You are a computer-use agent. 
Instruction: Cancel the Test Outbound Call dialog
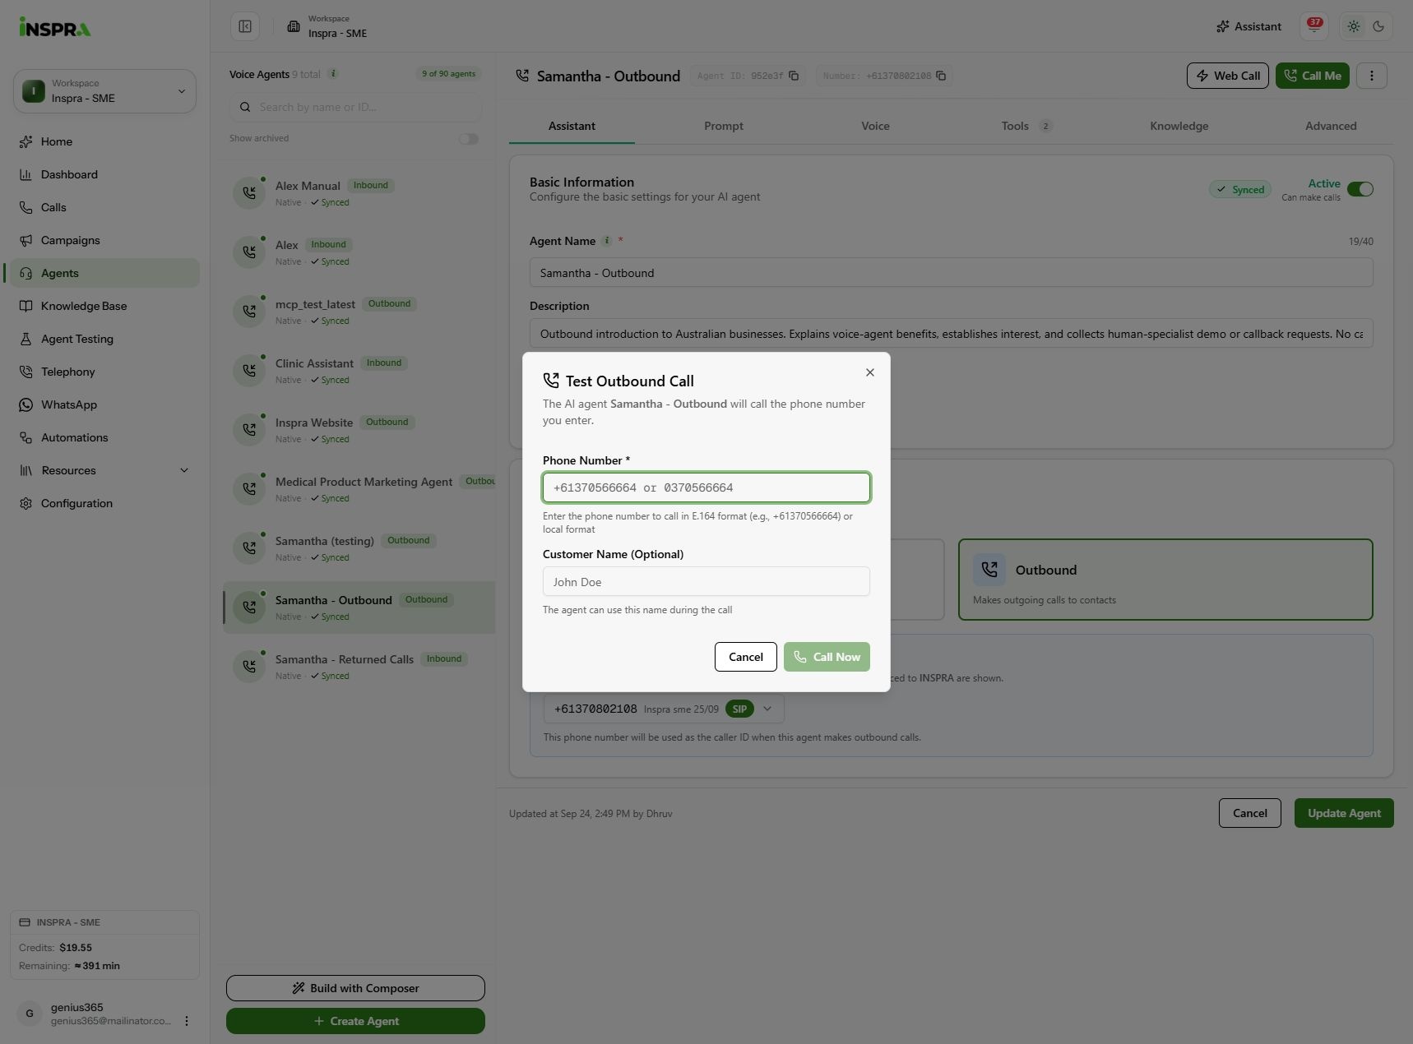tap(745, 657)
